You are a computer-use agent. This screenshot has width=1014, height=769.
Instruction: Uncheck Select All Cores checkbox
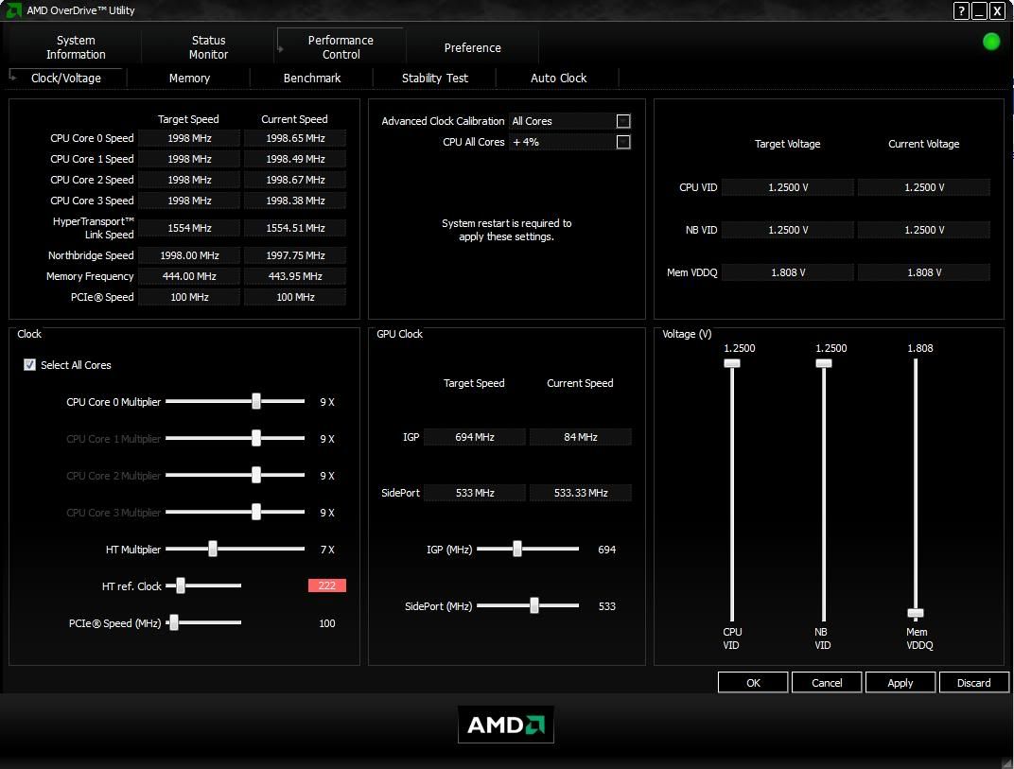click(29, 365)
